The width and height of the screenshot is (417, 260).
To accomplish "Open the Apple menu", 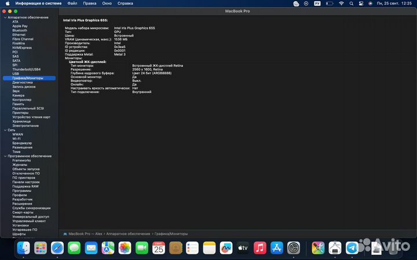I will [x=8, y=3].
